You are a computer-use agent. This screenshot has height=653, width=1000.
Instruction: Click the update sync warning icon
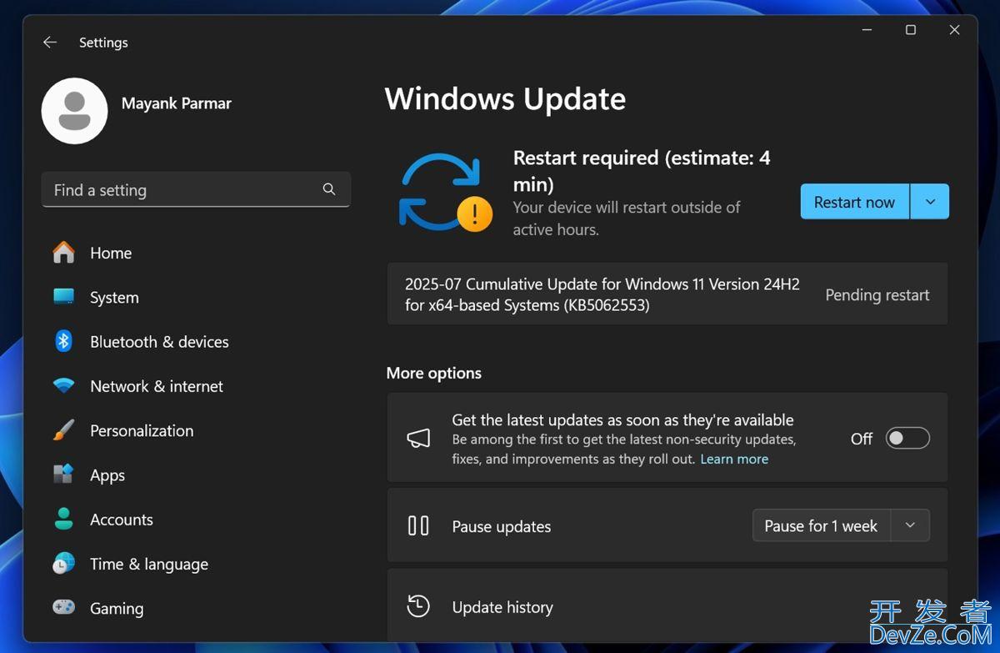pyautogui.click(x=445, y=193)
